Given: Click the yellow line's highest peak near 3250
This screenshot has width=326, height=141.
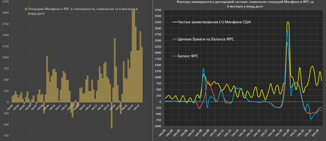Looking at the screenshot, I should coord(288,22).
